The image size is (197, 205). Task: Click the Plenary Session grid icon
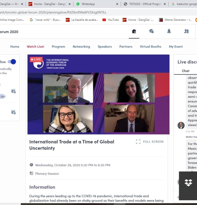pos(31,173)
